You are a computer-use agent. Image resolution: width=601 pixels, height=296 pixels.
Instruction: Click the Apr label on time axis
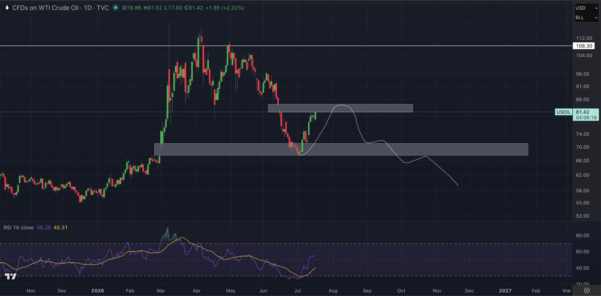click(x=197, y=291)
